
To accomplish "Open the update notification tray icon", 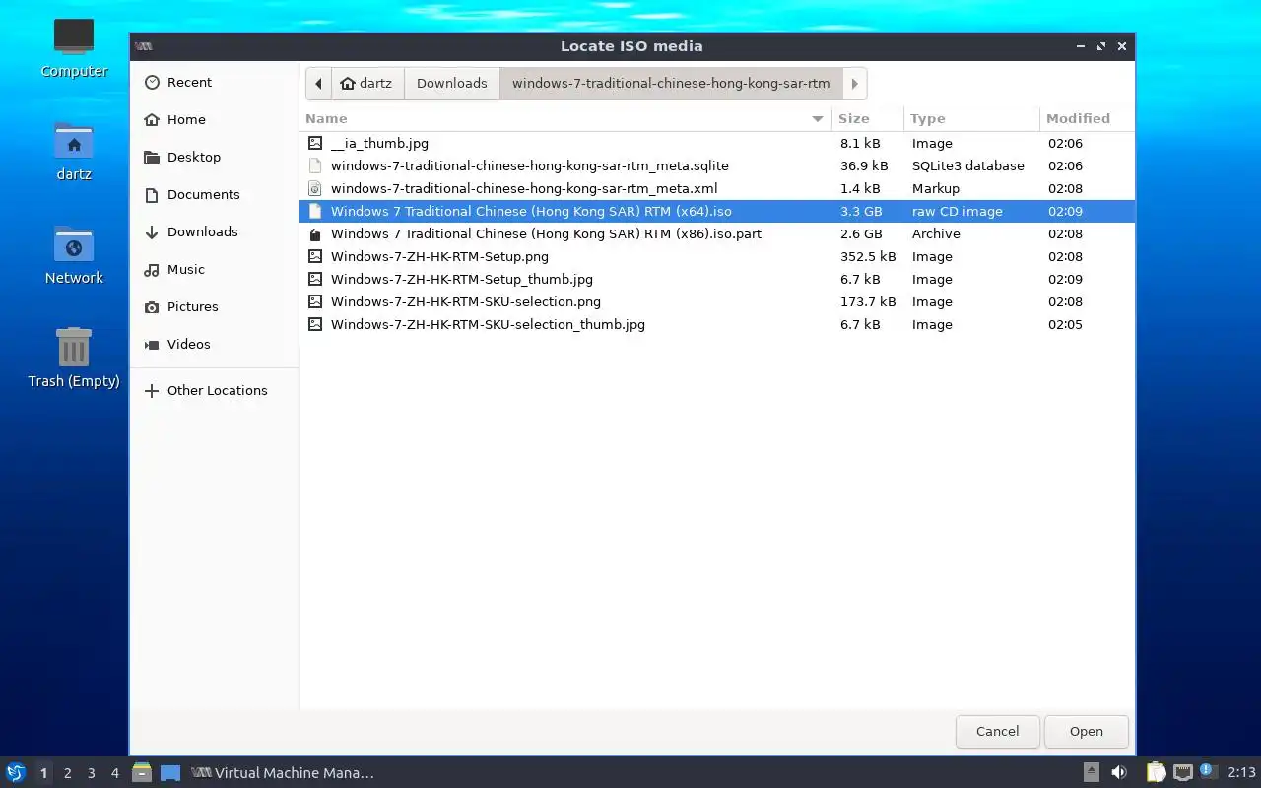I will point(1209,772).
